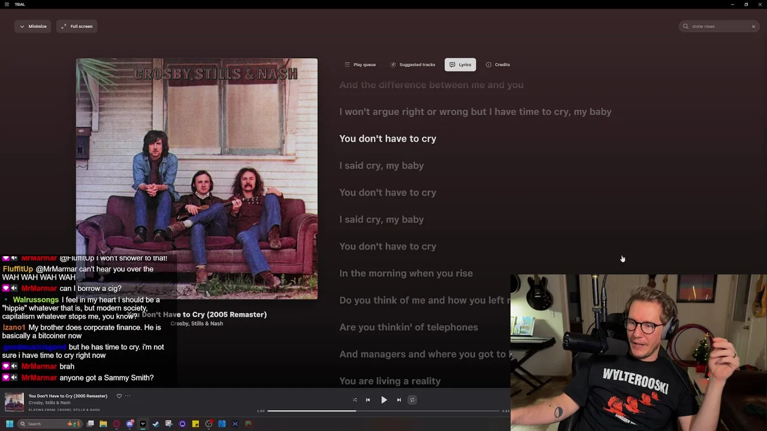
Task: Click the Windows taskbar Search box
Action: coord(49,424)
